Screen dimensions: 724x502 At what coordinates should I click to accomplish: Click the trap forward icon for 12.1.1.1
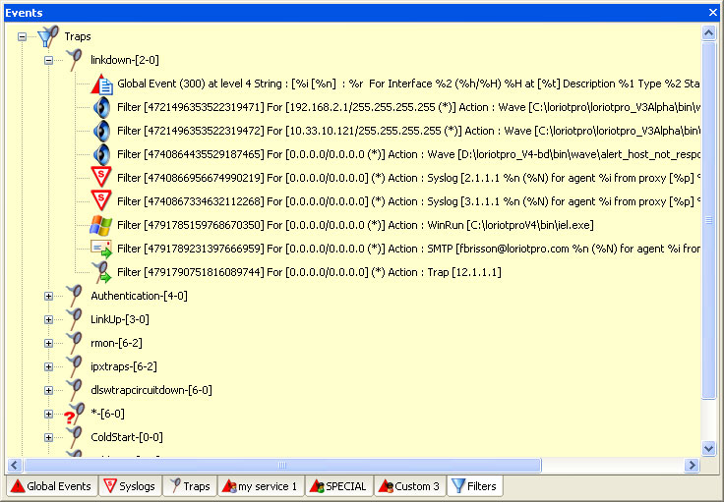pyautogui.click(x=101, y=272)
